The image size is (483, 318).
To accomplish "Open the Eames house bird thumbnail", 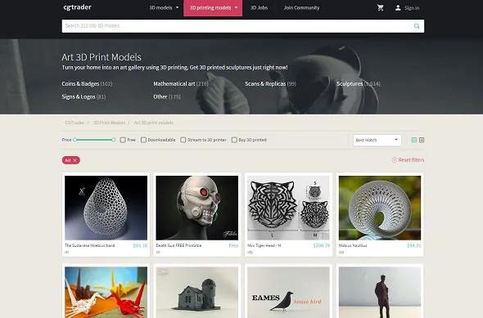I will click(289, 292).
